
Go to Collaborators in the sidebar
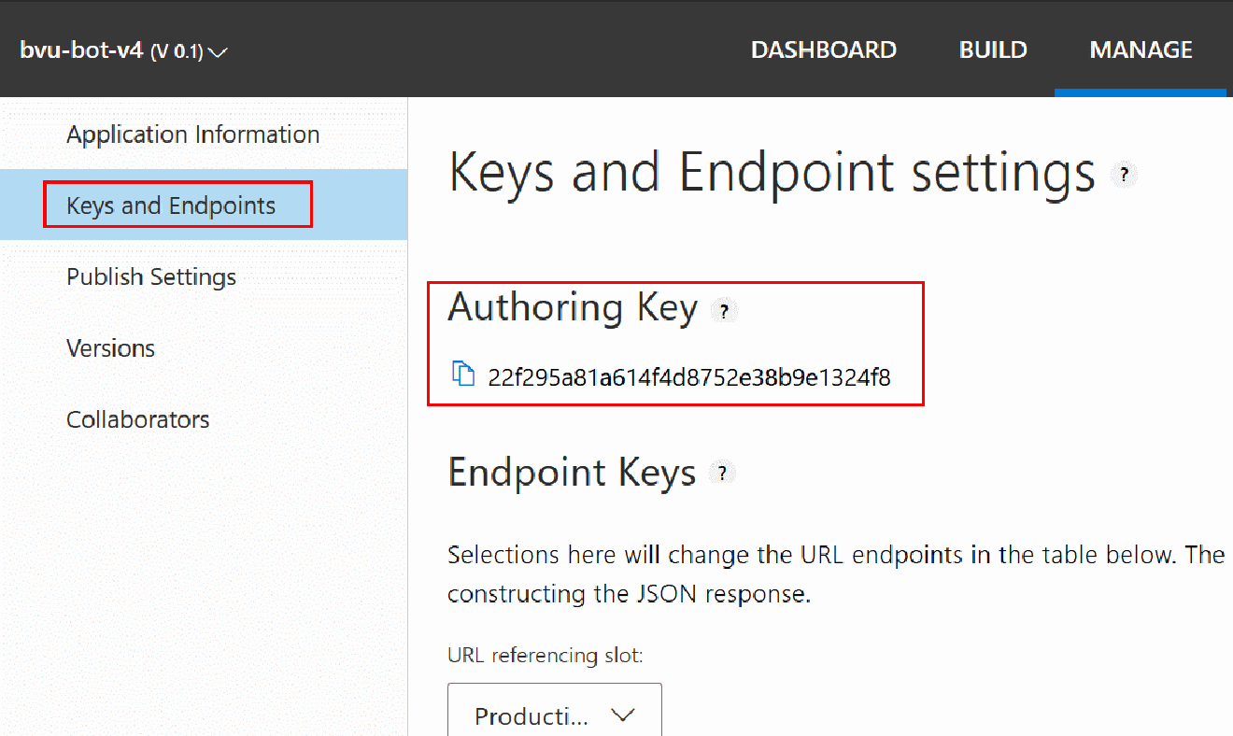tap(137, 419)
